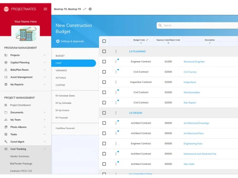Expand the Bids/Plan Room chevron
The image size is (238, 178).
(45, 70)
